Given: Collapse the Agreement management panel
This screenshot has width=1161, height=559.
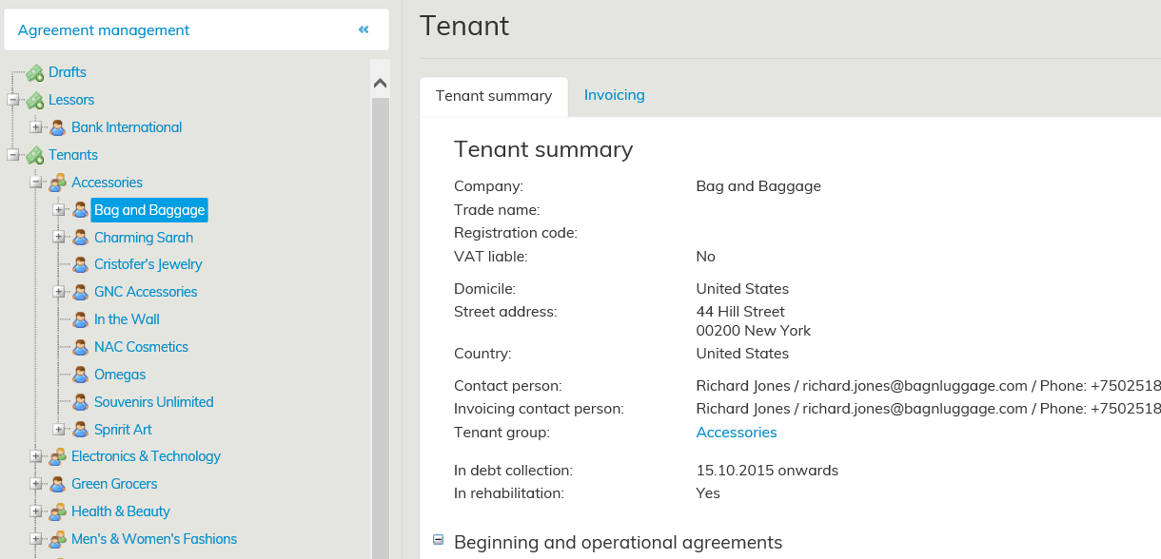Looking at the screenshot, I should tap(364, 30).
